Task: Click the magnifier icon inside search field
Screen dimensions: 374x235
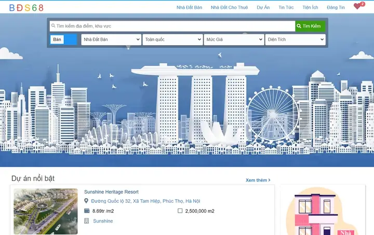Action: coord(53,26)
